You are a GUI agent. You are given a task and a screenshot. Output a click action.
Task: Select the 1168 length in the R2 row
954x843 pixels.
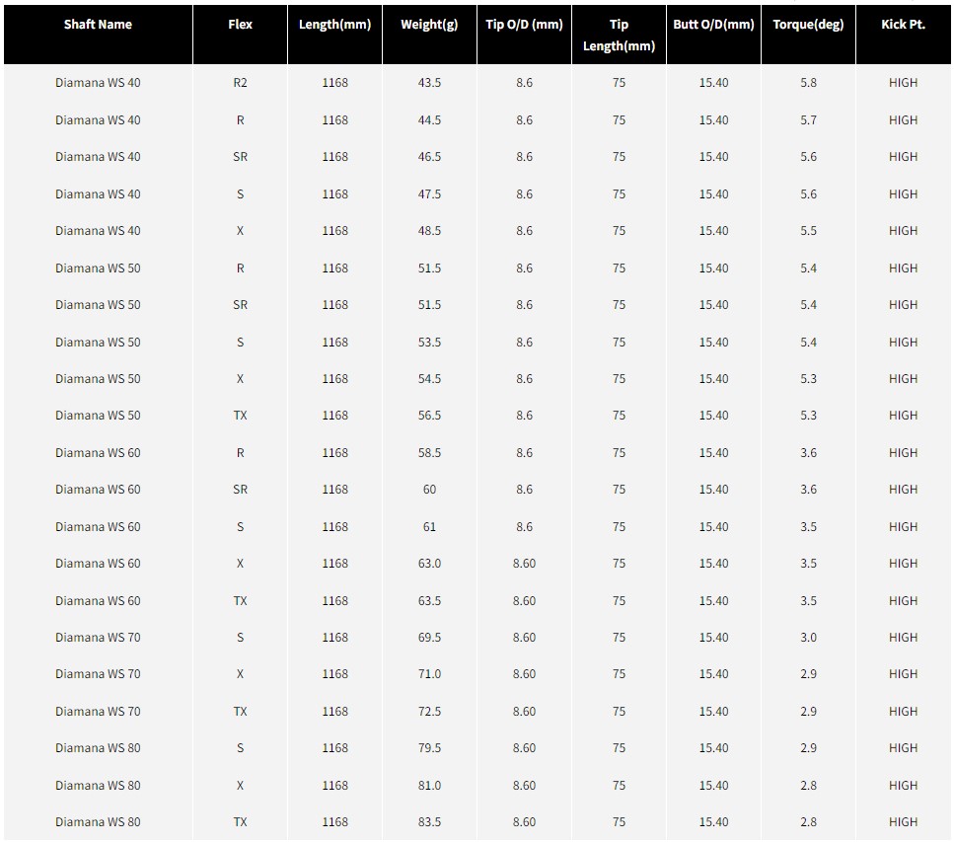click(x=334, y=83)
